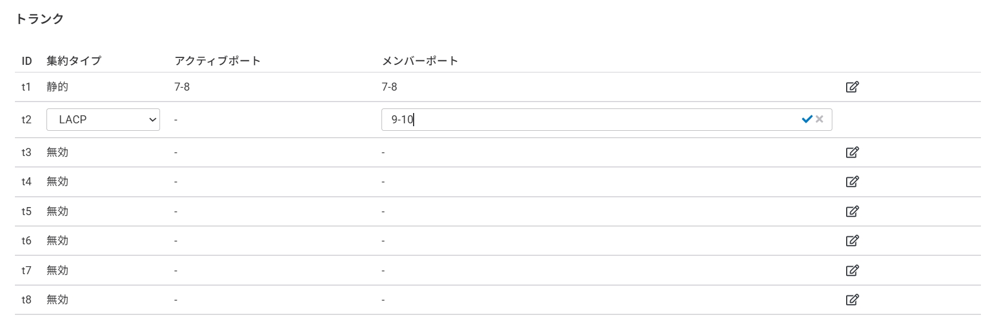Click the 無効 type cell in row t3
997x331 pixels.
pos(57,153)
